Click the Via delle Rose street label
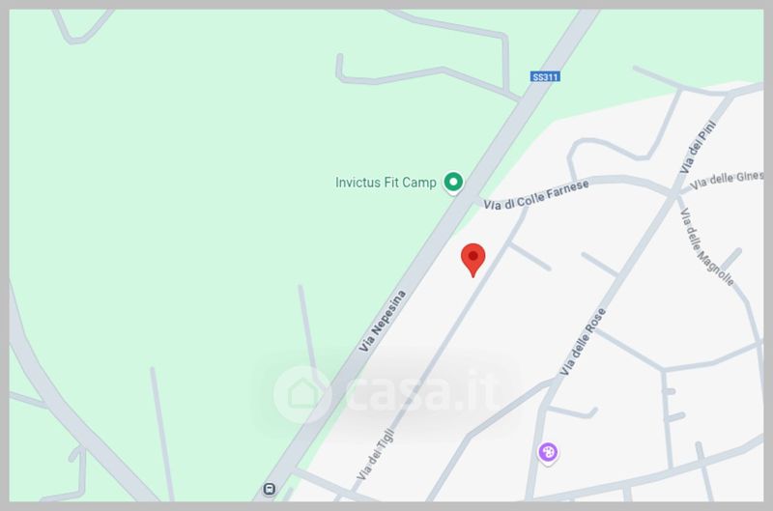Screen dimensions: 773x511 click(583, 342)
